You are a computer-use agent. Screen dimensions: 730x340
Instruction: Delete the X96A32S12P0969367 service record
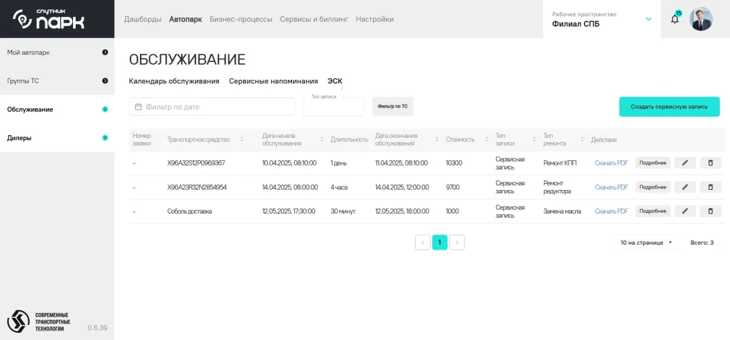click(x=710, y=163)
